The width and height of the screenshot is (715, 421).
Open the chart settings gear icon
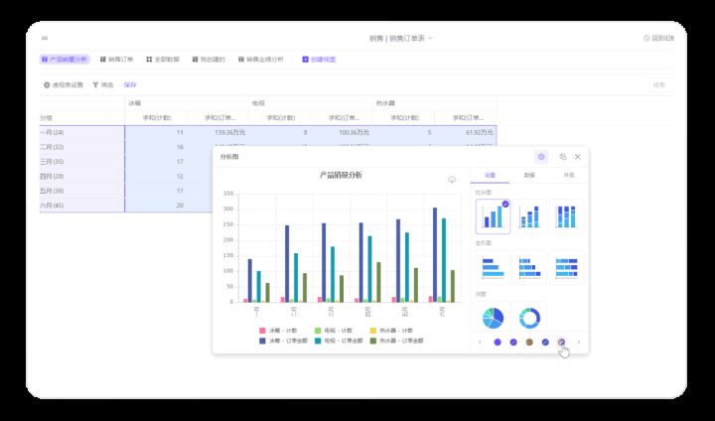pyautogui.click(x=541, y=157)
